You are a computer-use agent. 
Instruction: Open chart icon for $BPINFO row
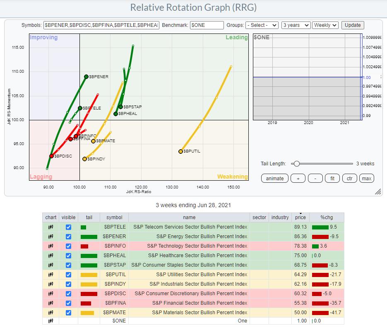51,246
